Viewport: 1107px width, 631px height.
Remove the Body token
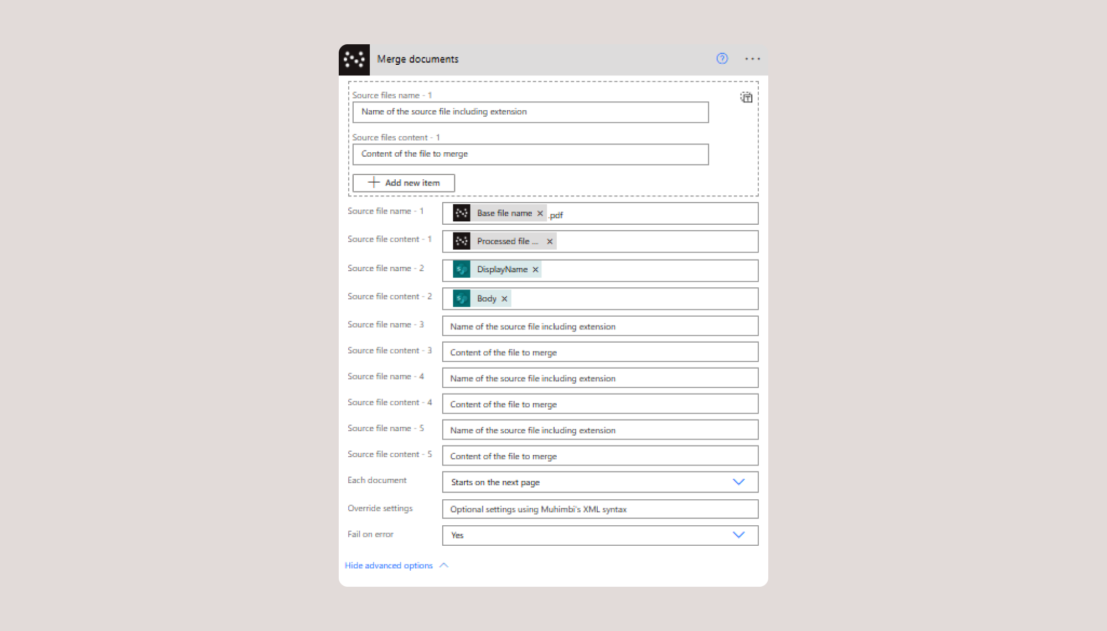pos(504,299)
